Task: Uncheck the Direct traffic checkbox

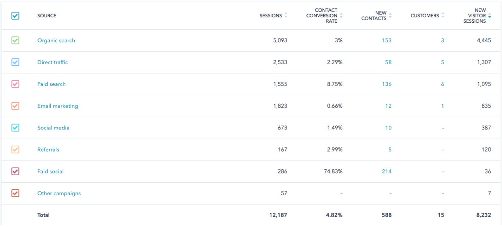Action: [15, 62]
